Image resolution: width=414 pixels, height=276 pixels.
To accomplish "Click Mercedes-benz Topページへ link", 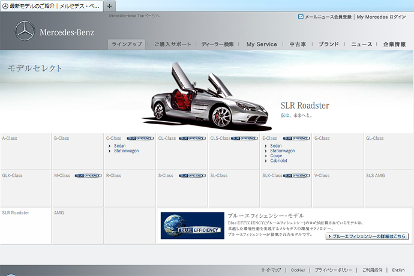I will (134, 16).
